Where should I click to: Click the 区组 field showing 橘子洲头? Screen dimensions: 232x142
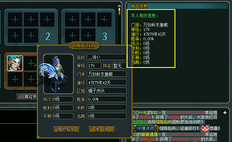(x=107, y=91)
